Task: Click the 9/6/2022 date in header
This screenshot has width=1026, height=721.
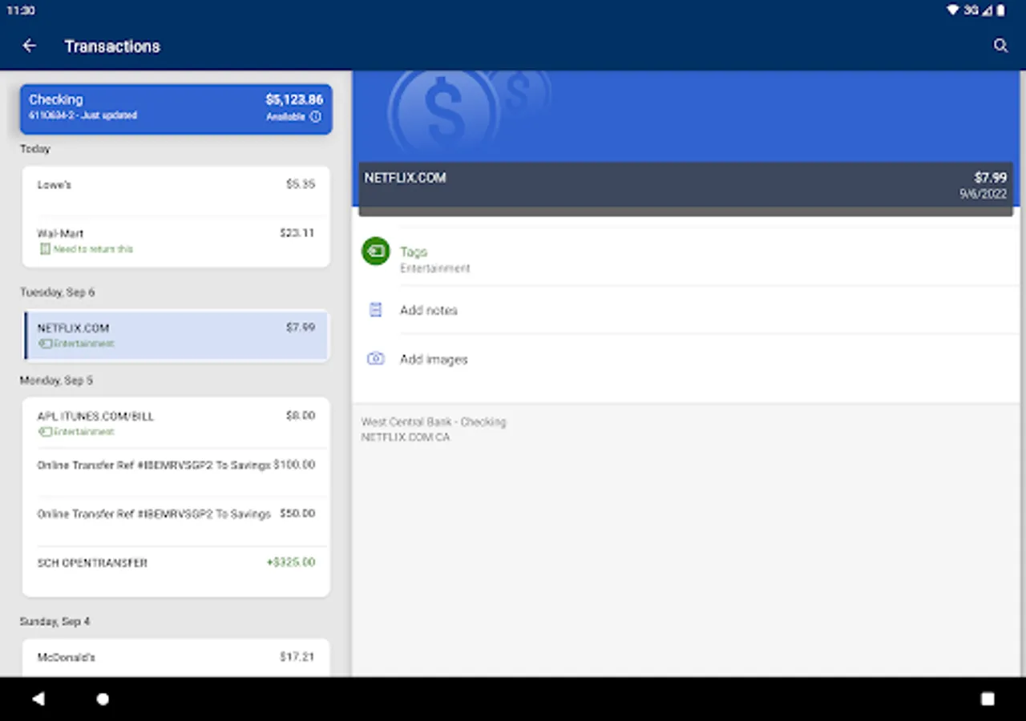Action: coord(983,194)
